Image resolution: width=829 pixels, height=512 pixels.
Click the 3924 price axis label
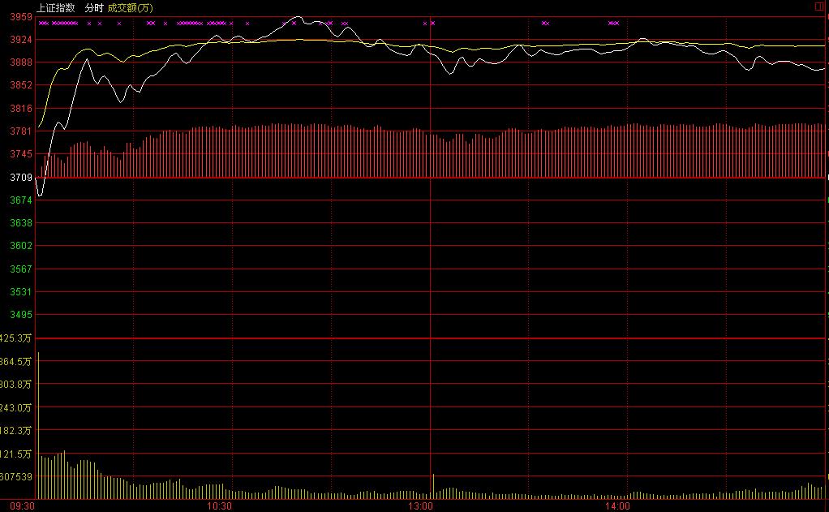[x=22, y=40]
